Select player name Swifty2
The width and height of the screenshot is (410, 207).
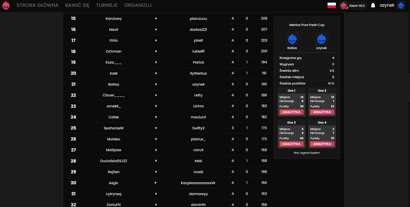(198, 128)
